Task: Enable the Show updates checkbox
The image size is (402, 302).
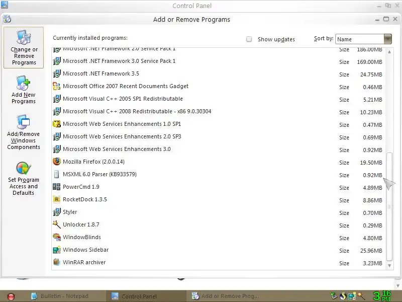Action: tap(249, 39)
